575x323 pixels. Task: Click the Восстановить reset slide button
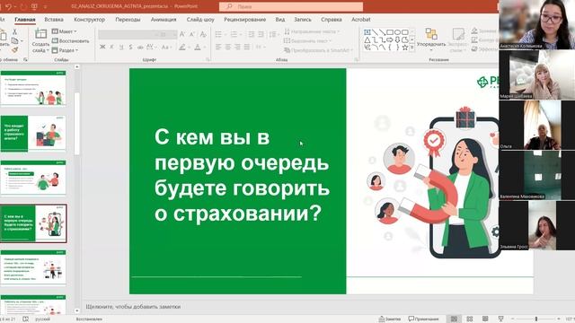coord(70,40)
